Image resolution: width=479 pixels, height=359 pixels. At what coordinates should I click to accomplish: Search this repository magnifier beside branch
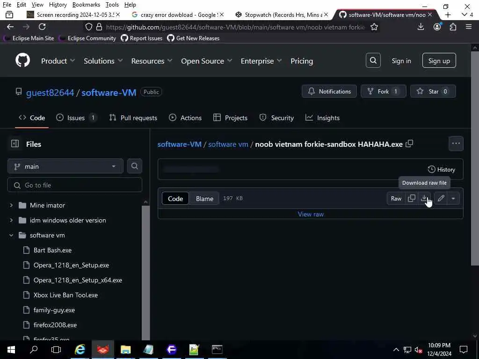[134, 166]
